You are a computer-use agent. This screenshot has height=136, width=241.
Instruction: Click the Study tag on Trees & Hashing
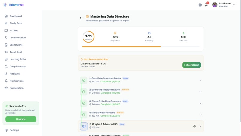click(125, 101)
